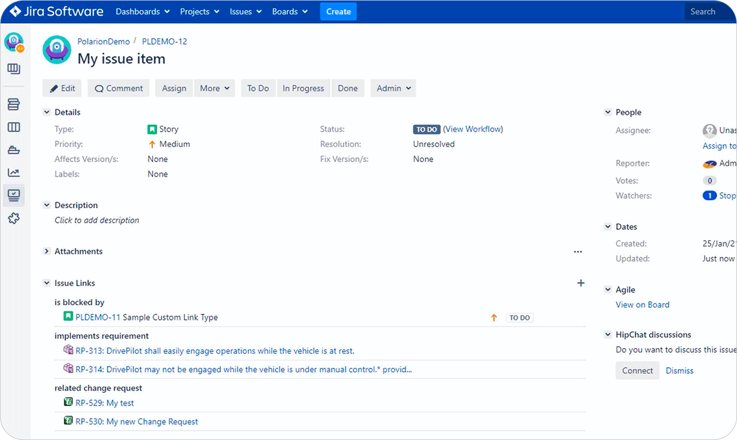Click the Comment button
This screenshot has height=440, width=737.
point(118,88)
